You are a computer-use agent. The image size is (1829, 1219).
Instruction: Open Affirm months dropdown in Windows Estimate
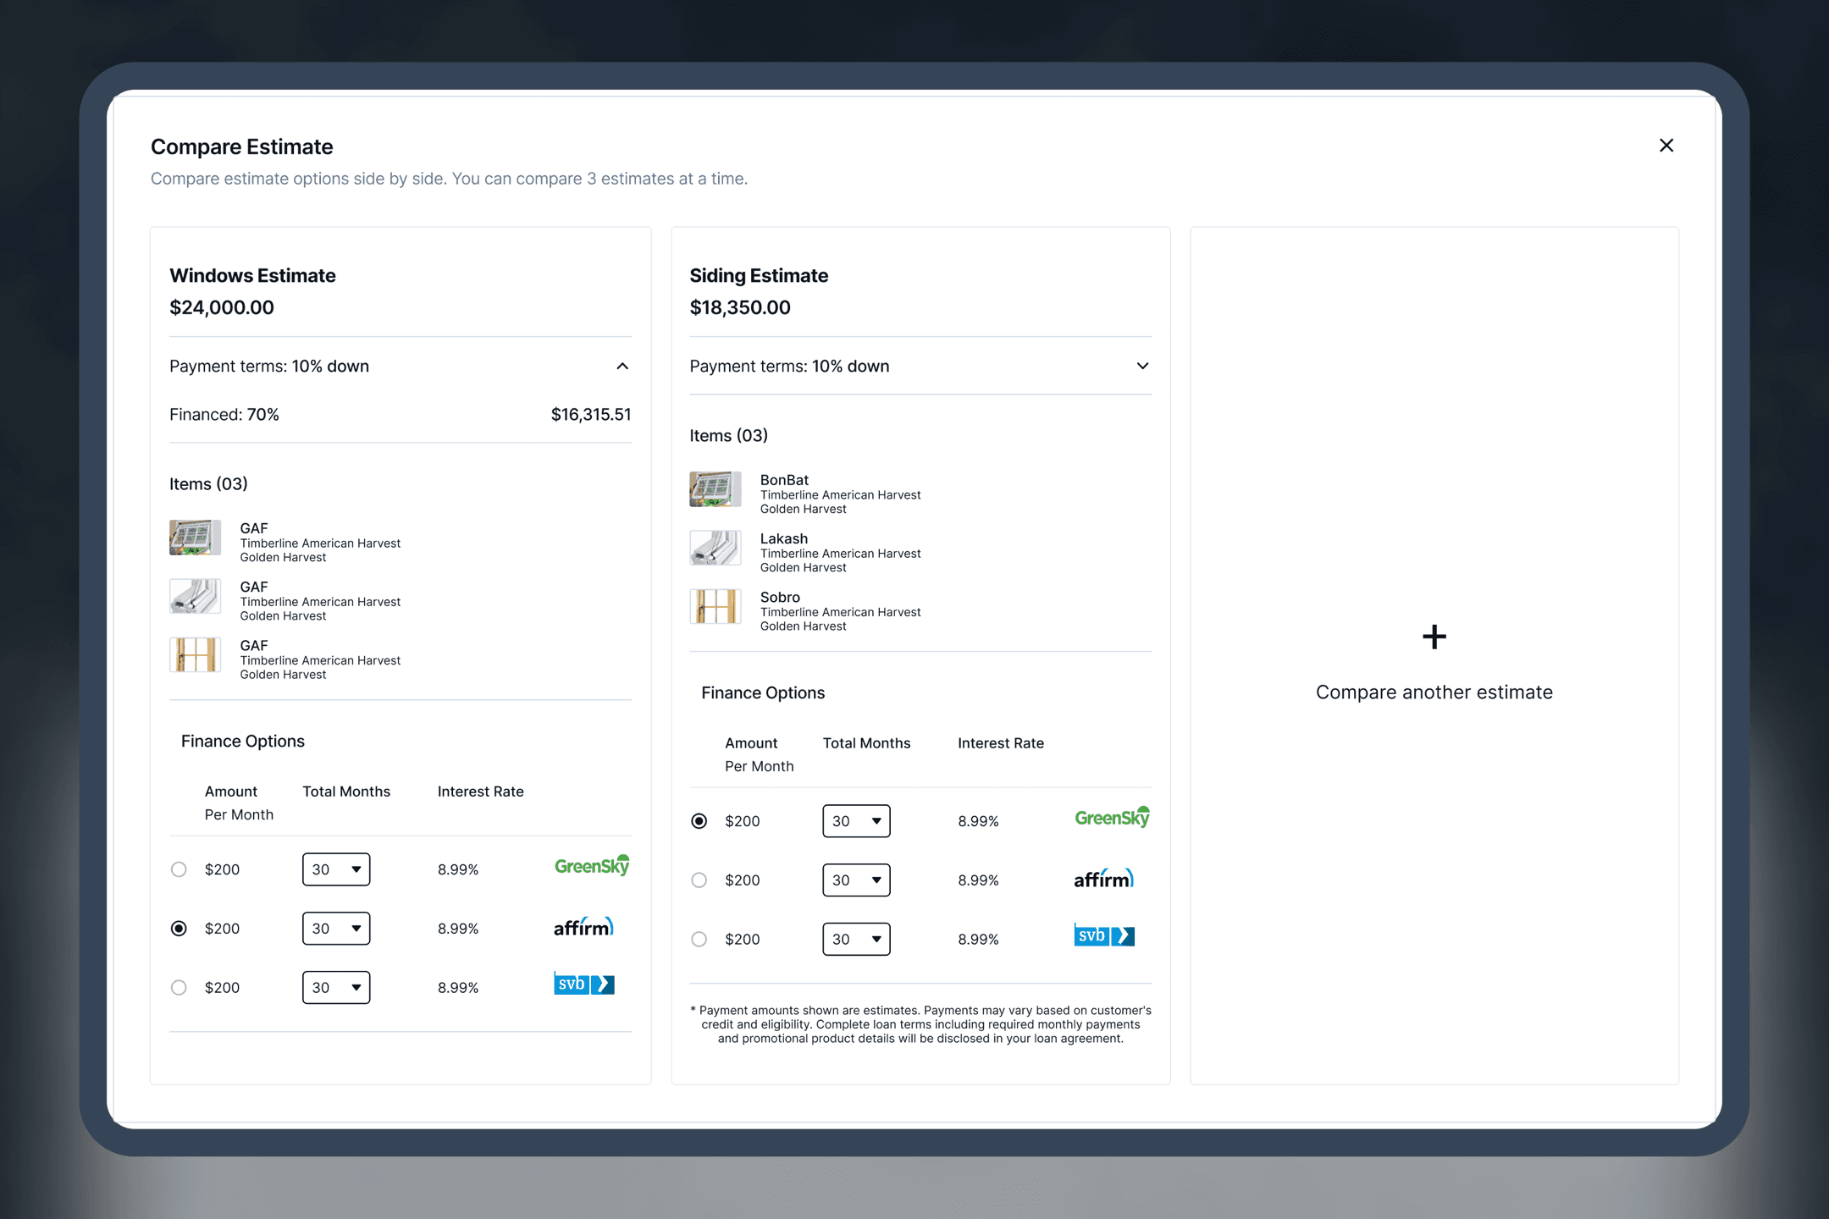tap(336, 929)
